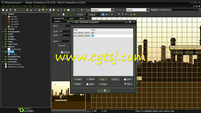The width and height of the screenshot is (201, 113).
Task: Toggle isometric grid in room editor
Action: (107, 15)
